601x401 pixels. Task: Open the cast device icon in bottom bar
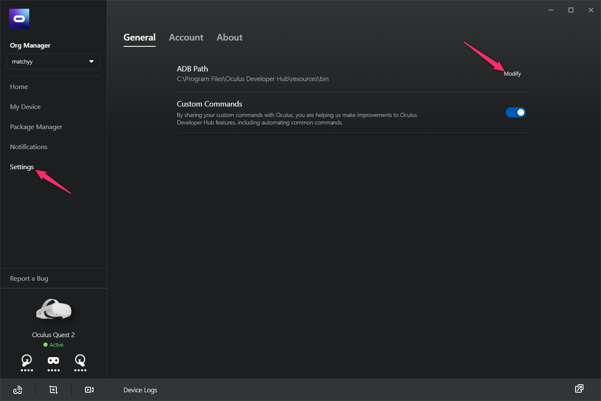[x=18, y=390]
